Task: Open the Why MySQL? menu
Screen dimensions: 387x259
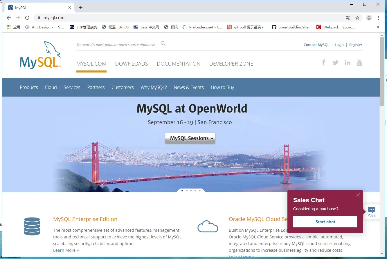Action: (154, 87)
